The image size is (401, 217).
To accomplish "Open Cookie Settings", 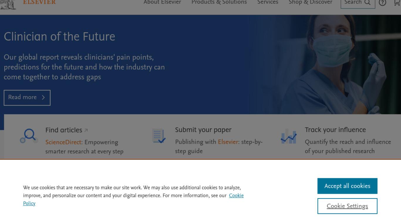I will click(347, 206).
